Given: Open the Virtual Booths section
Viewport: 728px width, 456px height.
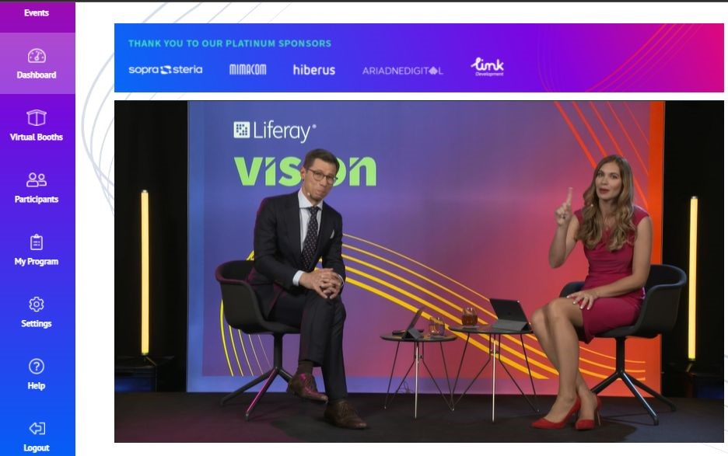Looking at the screenshot, I should (37, 137).
